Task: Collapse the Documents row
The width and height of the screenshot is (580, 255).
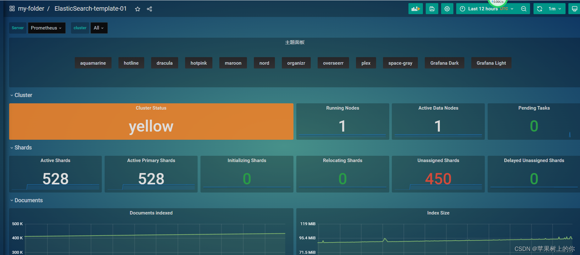Action: [26, 200]
